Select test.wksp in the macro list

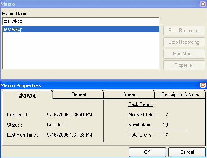pyautogui.click(x=81, y=29)
